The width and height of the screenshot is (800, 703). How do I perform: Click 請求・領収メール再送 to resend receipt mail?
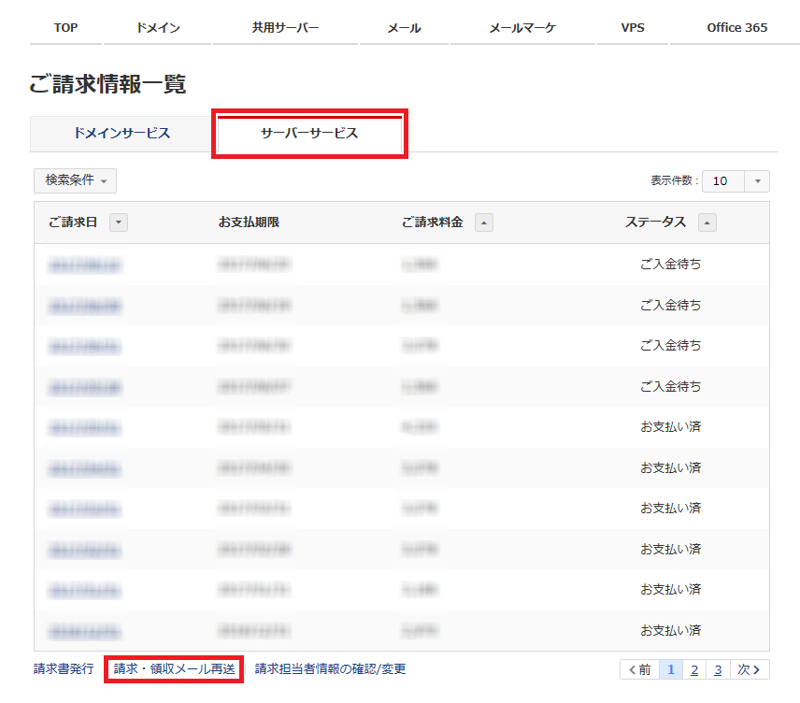pos(173,669)
